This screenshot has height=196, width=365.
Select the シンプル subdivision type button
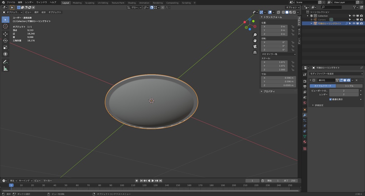coord(349,86)
